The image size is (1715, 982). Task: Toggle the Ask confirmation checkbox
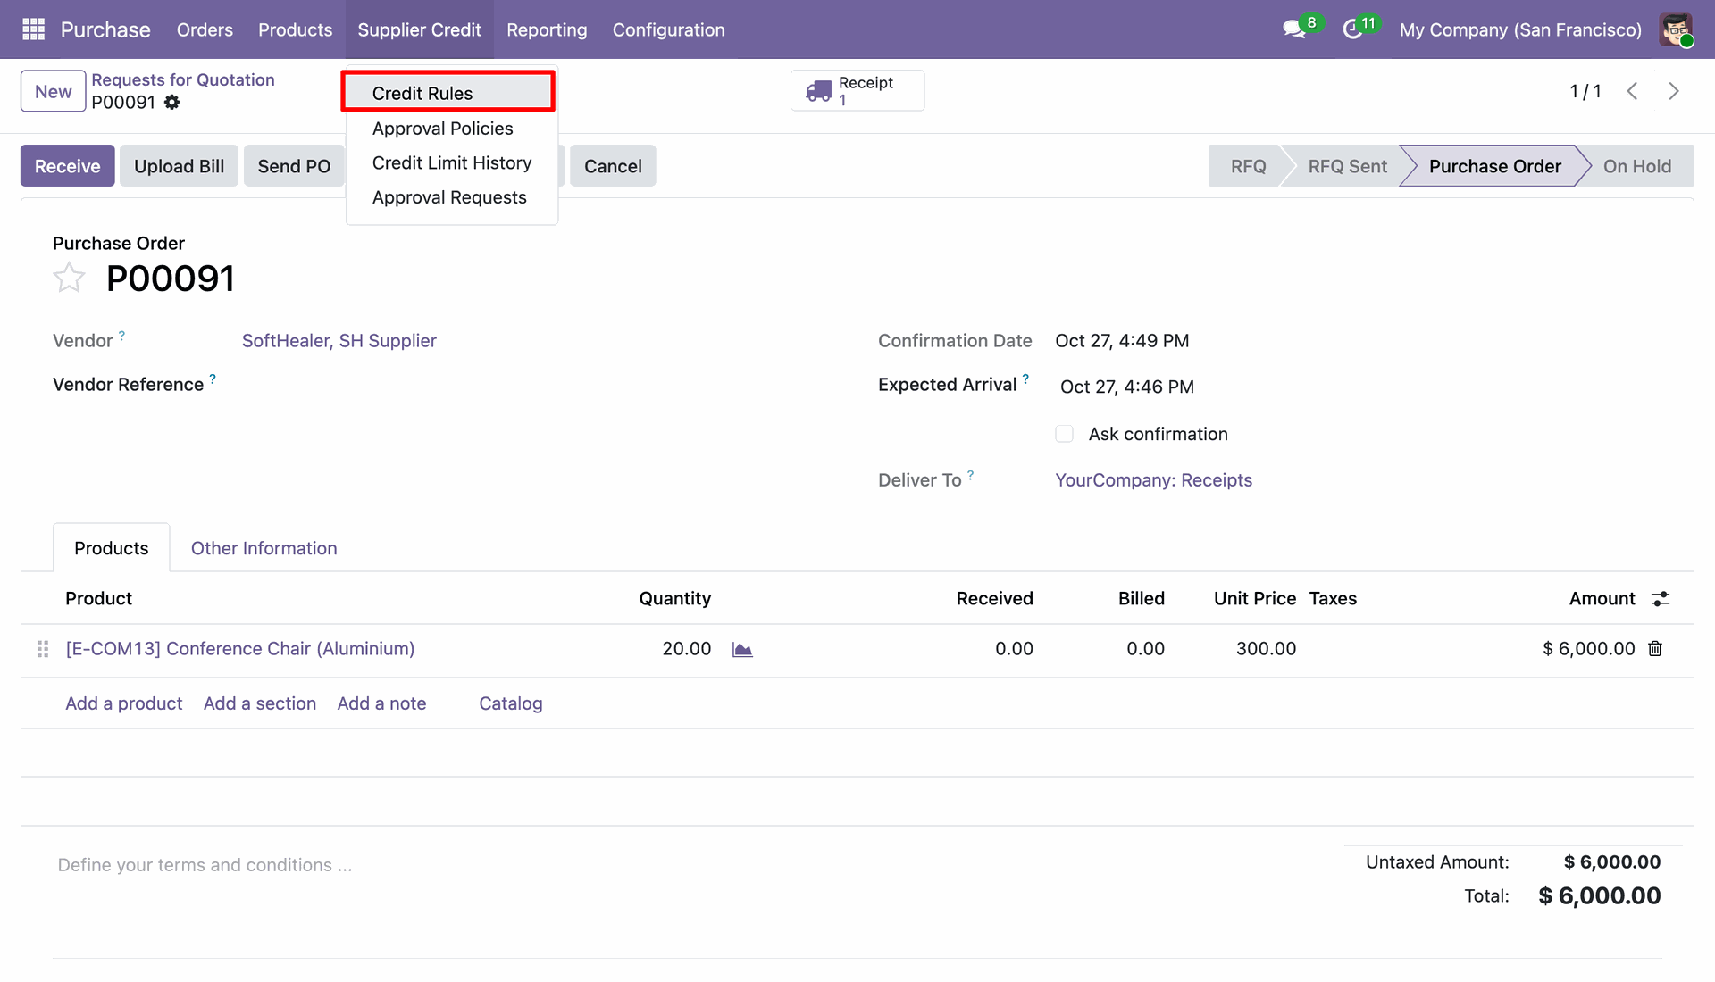click(x=1064, y=434)
